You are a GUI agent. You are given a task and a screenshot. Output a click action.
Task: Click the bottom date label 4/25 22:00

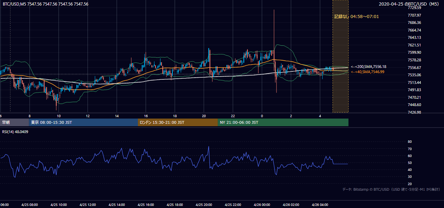tap(233, 205)
